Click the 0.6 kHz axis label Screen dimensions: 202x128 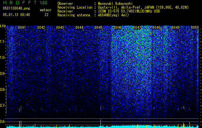tap(3, 122)
